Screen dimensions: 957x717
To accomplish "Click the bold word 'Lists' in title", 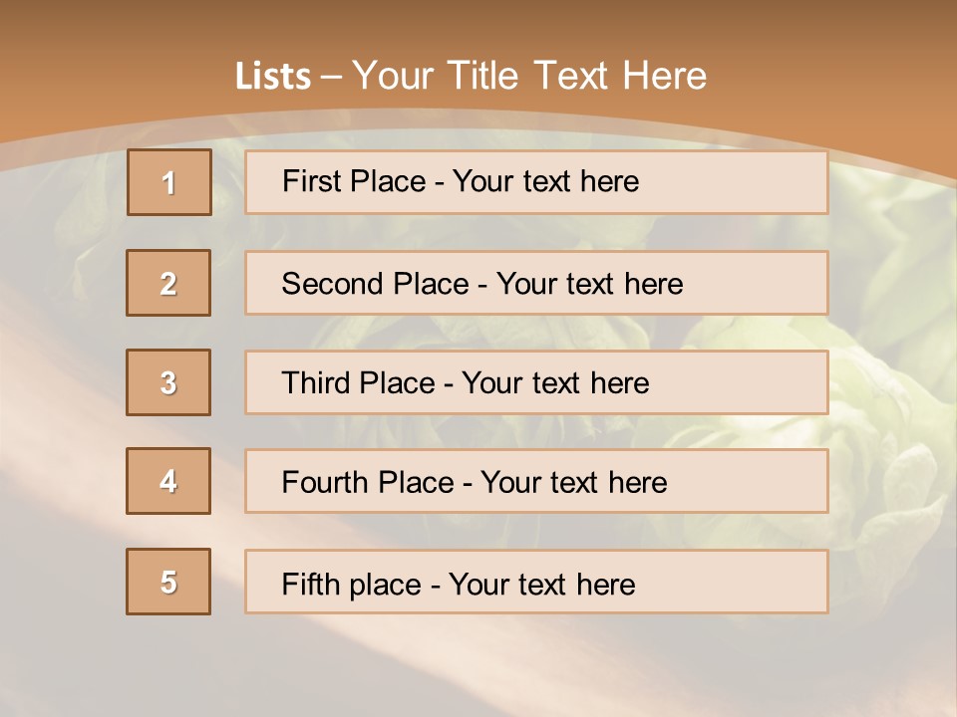I will coord(273,76).
